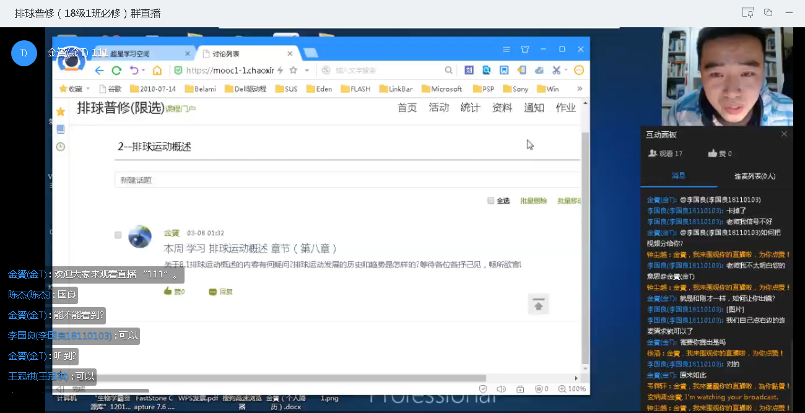Click the browser refresh icon
Image resolution: width=805 pixels, height=413 pixels.
[116, 71]
